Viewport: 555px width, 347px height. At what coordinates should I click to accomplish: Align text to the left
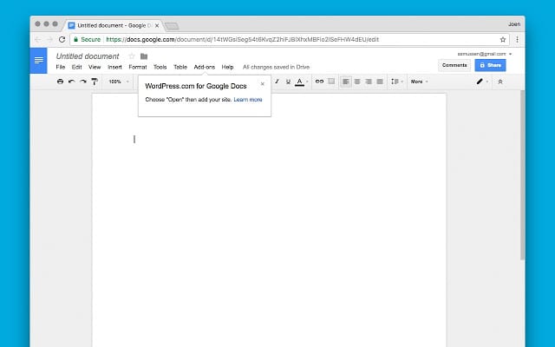346,82
